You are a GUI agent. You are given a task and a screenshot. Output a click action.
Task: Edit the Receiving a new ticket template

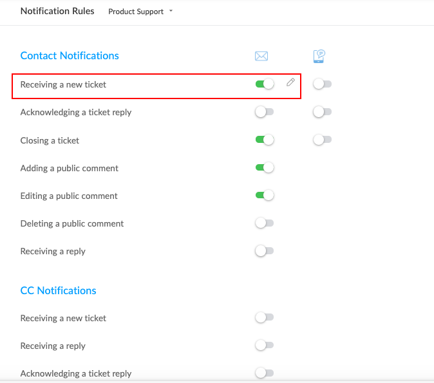pos(290,82)
